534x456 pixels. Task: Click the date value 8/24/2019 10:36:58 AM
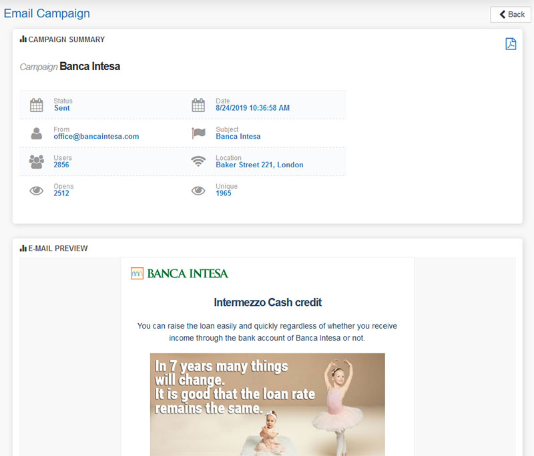click(253, 108)
